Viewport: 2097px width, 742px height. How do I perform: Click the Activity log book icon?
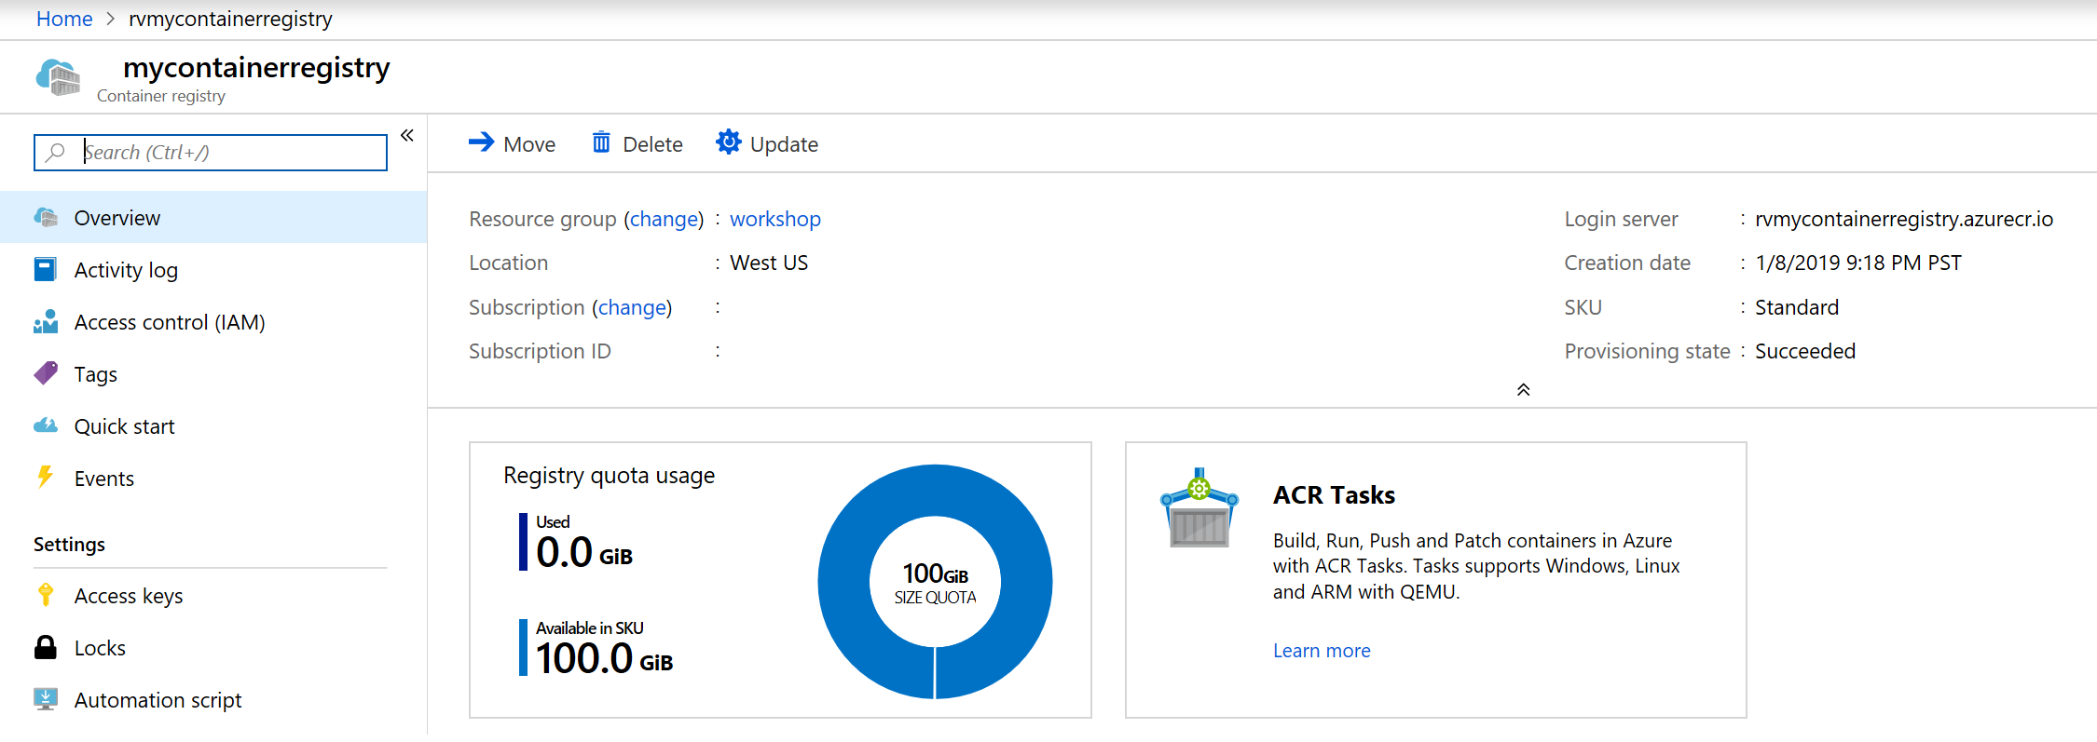tap(45, 269)
